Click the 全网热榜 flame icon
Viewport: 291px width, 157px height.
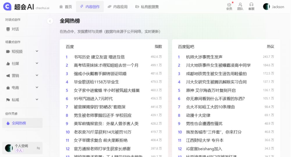(8, 123)
